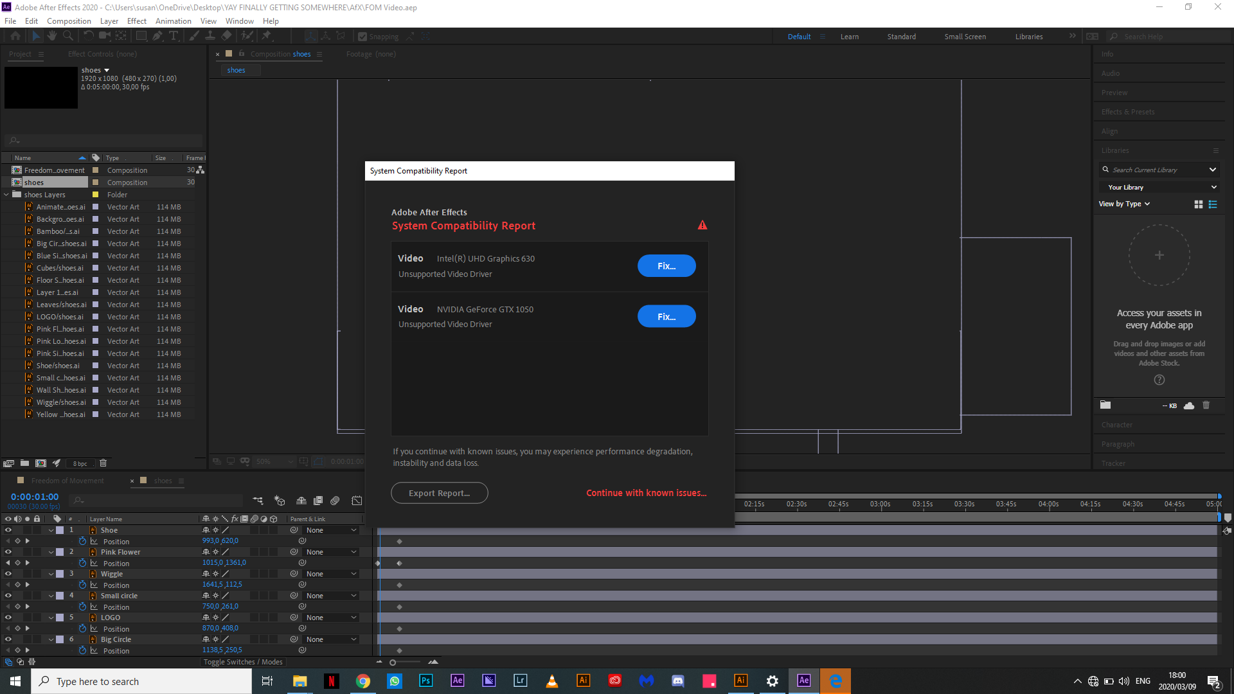Image resolution: width=1234 pixels, height=694 pixels.
Task: Click the Pink Flower layer label color swatch
Action: (x=60, y=552)
